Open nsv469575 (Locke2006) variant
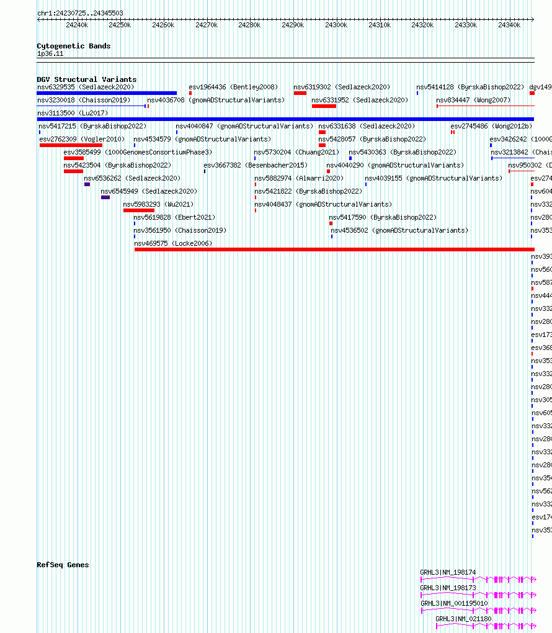 point(173,243)
